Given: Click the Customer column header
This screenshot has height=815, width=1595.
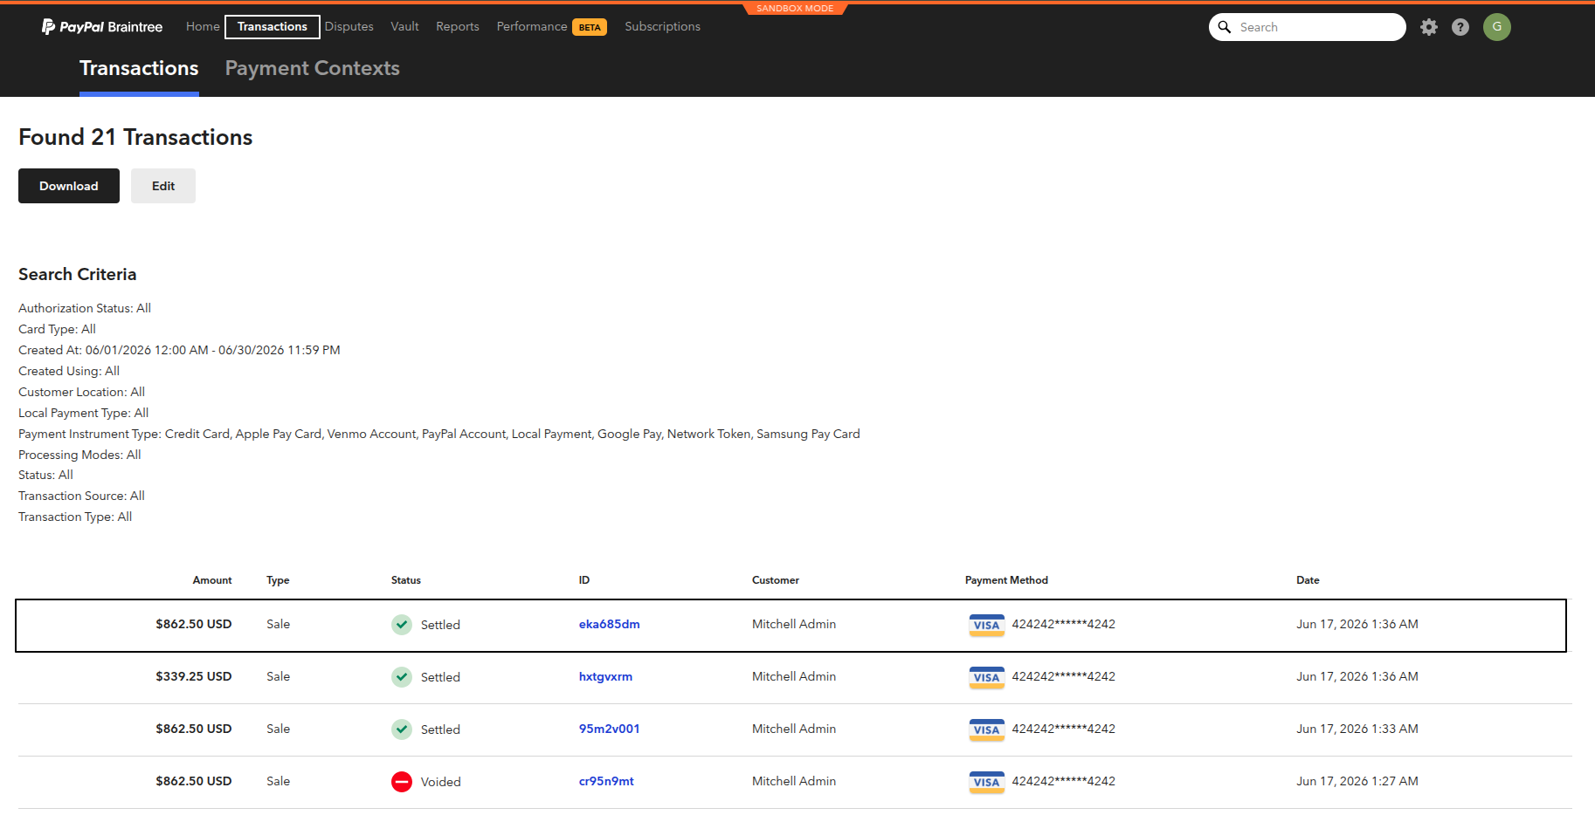Looking at the screenshot, I should click(776, 580).
